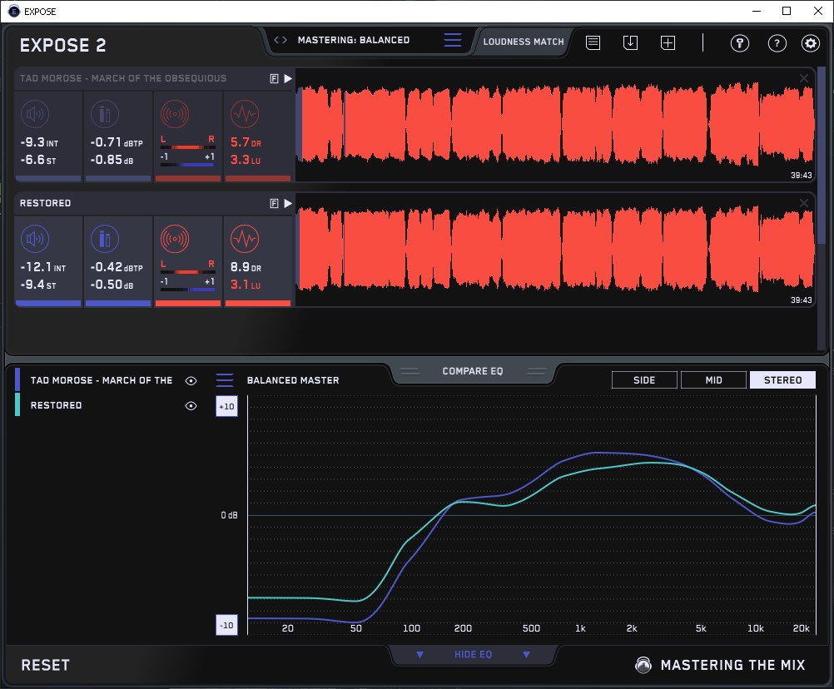
Task: Click the loudness speaker icon in Restored track
Action: (33, 240)
